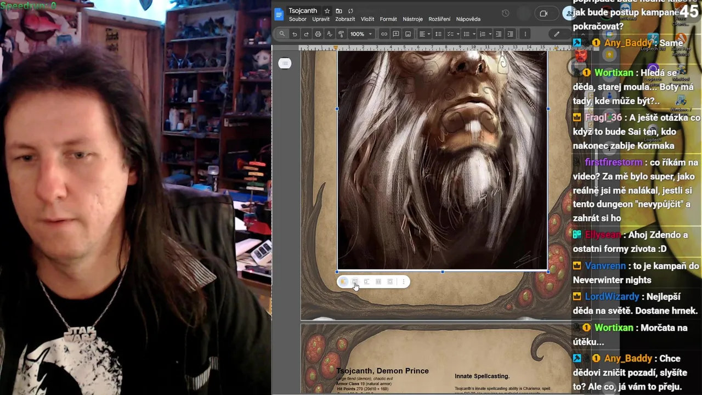This screenshot has height=395, width=702.
Task: Click the "Tsojcanth, Demon Prince" heading
Action: pyautogui.click(x=383, y=371)
